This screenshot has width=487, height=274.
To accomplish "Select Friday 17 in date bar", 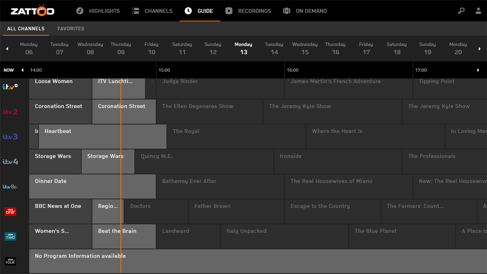I will (366, 49).
